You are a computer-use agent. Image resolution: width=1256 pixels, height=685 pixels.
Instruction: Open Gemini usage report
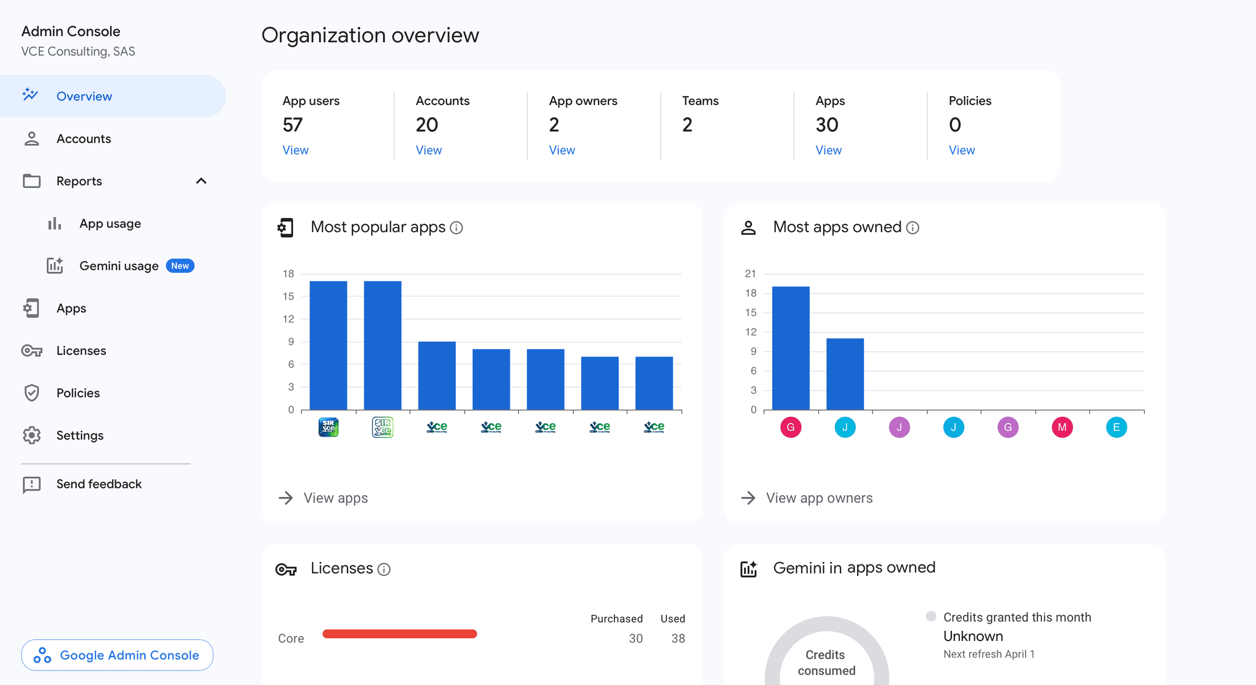pyautogui.click(x=119, y=266)
